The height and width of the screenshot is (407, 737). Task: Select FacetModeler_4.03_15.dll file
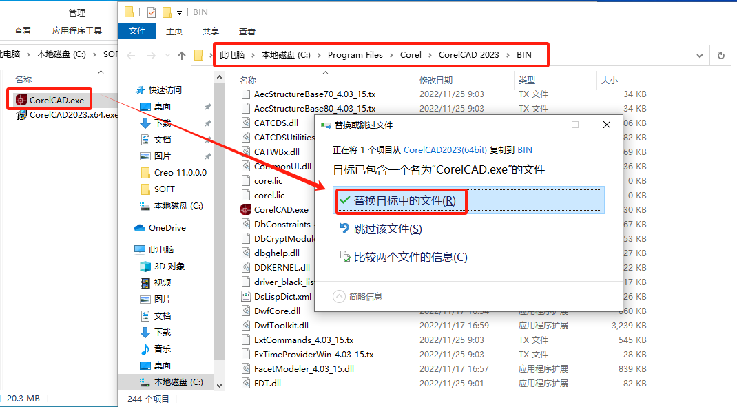304,369
